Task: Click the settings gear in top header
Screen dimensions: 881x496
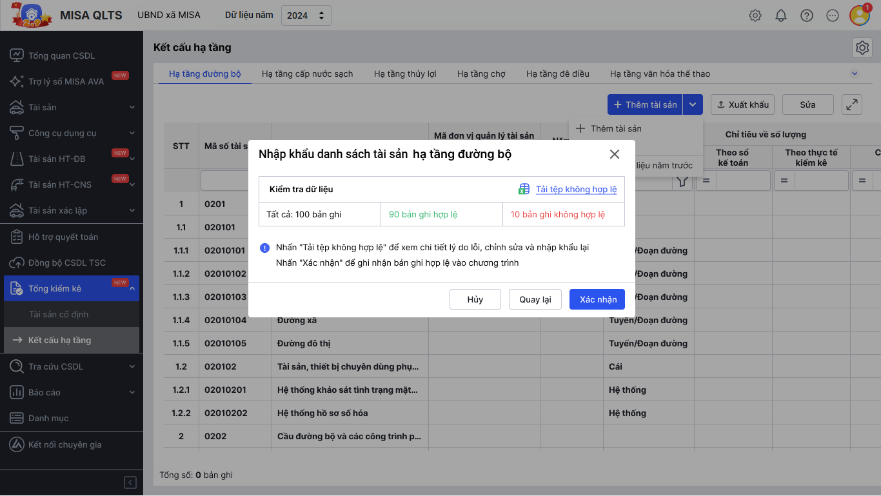Action: pos(755,15)
